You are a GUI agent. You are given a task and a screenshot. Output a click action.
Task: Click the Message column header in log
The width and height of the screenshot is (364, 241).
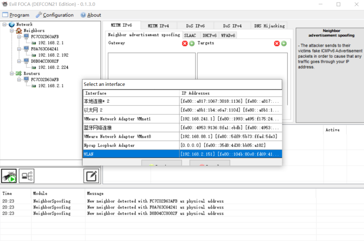point(200,193)
